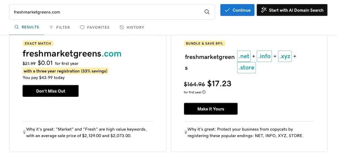Click the Make It Yours button
Viewport: 337px width, 155px height.
pos(211,109)
